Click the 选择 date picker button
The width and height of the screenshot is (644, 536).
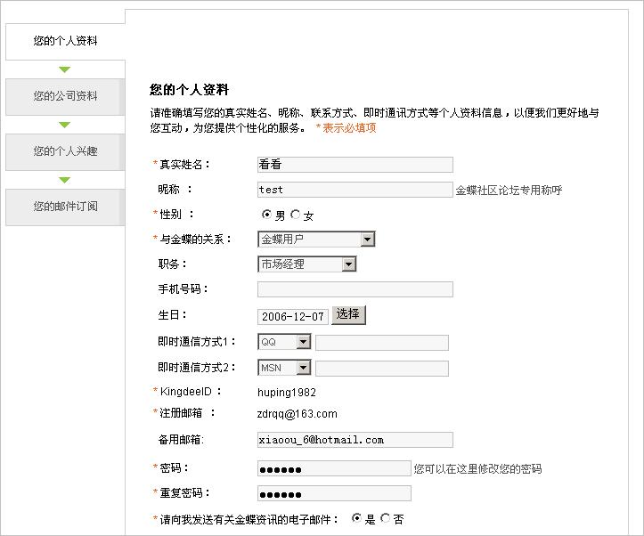[x=348, y=314]
